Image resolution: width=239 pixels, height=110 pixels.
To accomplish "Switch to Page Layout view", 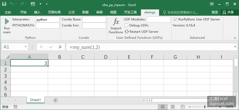I will pyautogui.click(x=172, y=107).
